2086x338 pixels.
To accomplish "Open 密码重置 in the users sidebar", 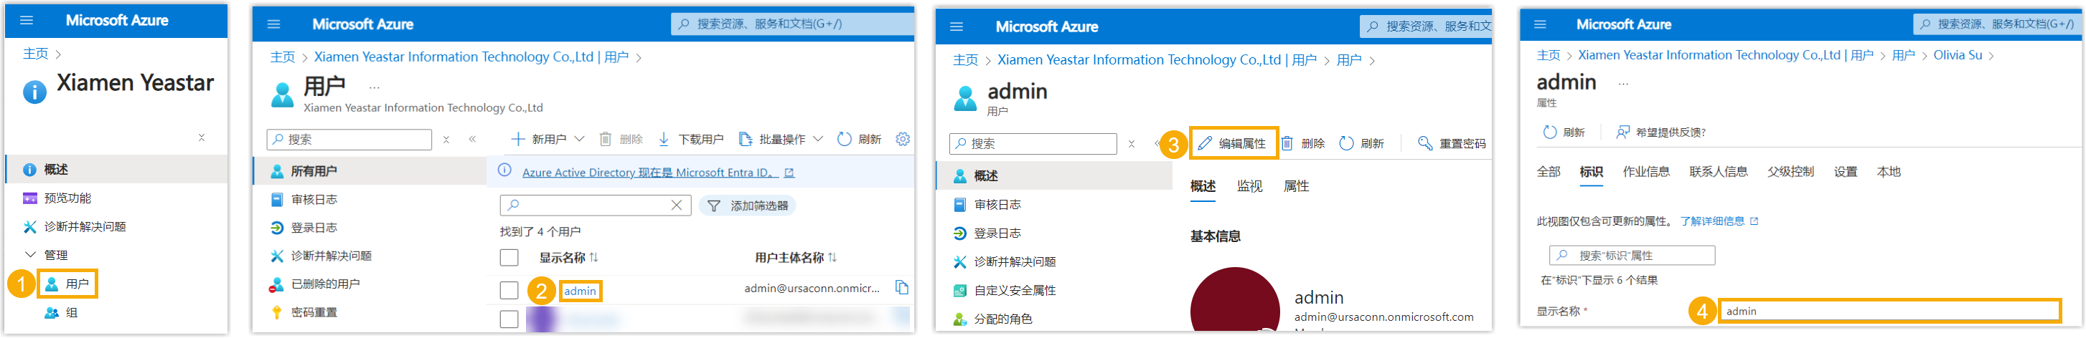I will coord(314,313).
